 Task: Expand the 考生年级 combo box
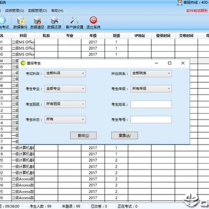click(x=151, y=89)
